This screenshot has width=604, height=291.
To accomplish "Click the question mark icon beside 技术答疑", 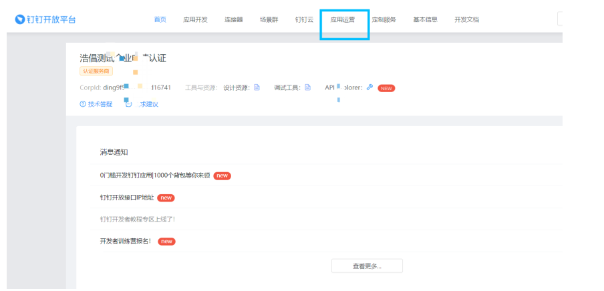I will [82, 104].
